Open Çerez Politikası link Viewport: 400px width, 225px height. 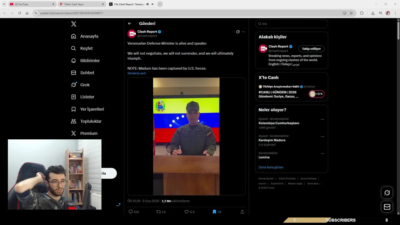308,179
